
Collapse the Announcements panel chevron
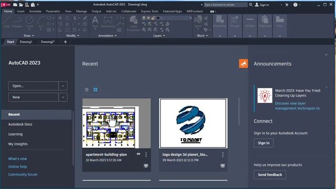click(x=326, y=55)
